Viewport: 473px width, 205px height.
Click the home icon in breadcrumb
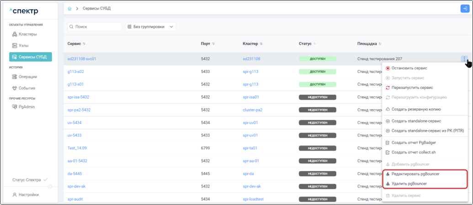click(69, 9)
